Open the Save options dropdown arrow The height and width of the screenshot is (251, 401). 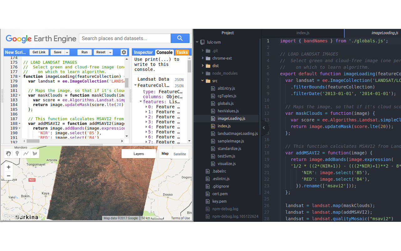[67, 52]
